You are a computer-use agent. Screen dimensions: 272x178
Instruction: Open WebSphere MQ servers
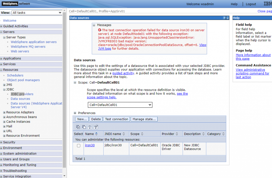(x=28, y=47)
